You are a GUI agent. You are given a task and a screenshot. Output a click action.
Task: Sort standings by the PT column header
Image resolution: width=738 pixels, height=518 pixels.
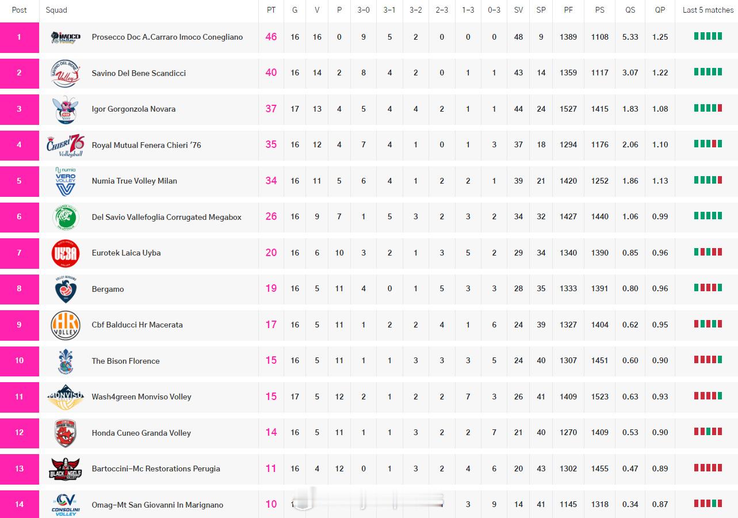[271, 10]
